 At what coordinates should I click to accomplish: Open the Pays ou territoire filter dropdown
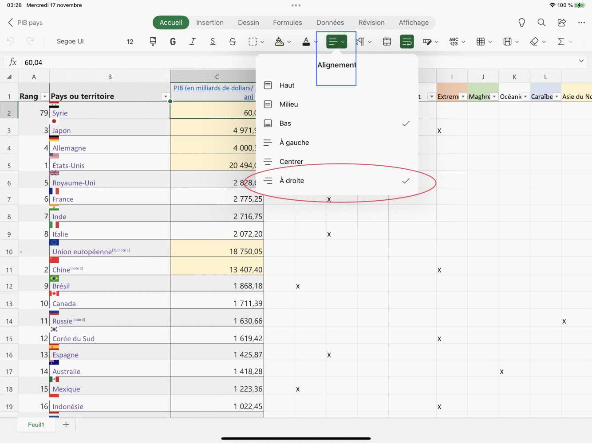coord(166,97)
